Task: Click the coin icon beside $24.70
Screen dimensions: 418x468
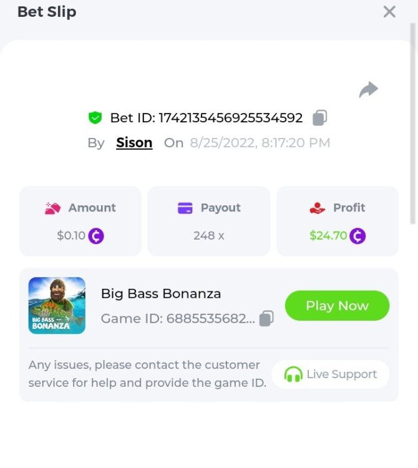Action: [357, 236]
